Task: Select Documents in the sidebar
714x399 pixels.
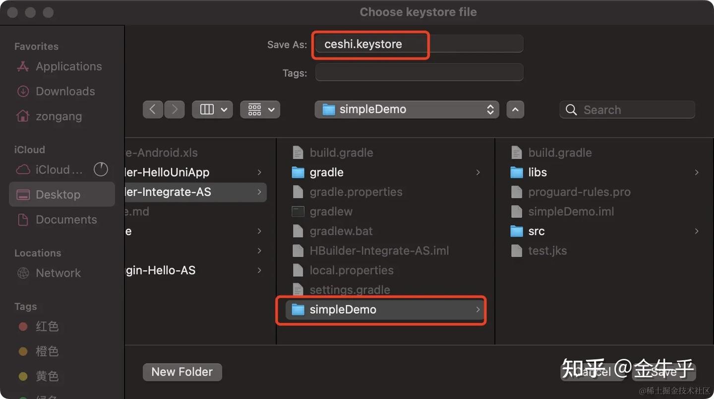Action: click(66, 219)
